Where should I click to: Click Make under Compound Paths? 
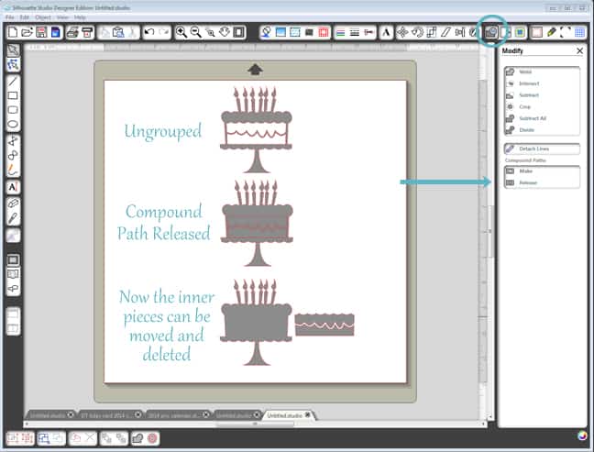(542, 171)
